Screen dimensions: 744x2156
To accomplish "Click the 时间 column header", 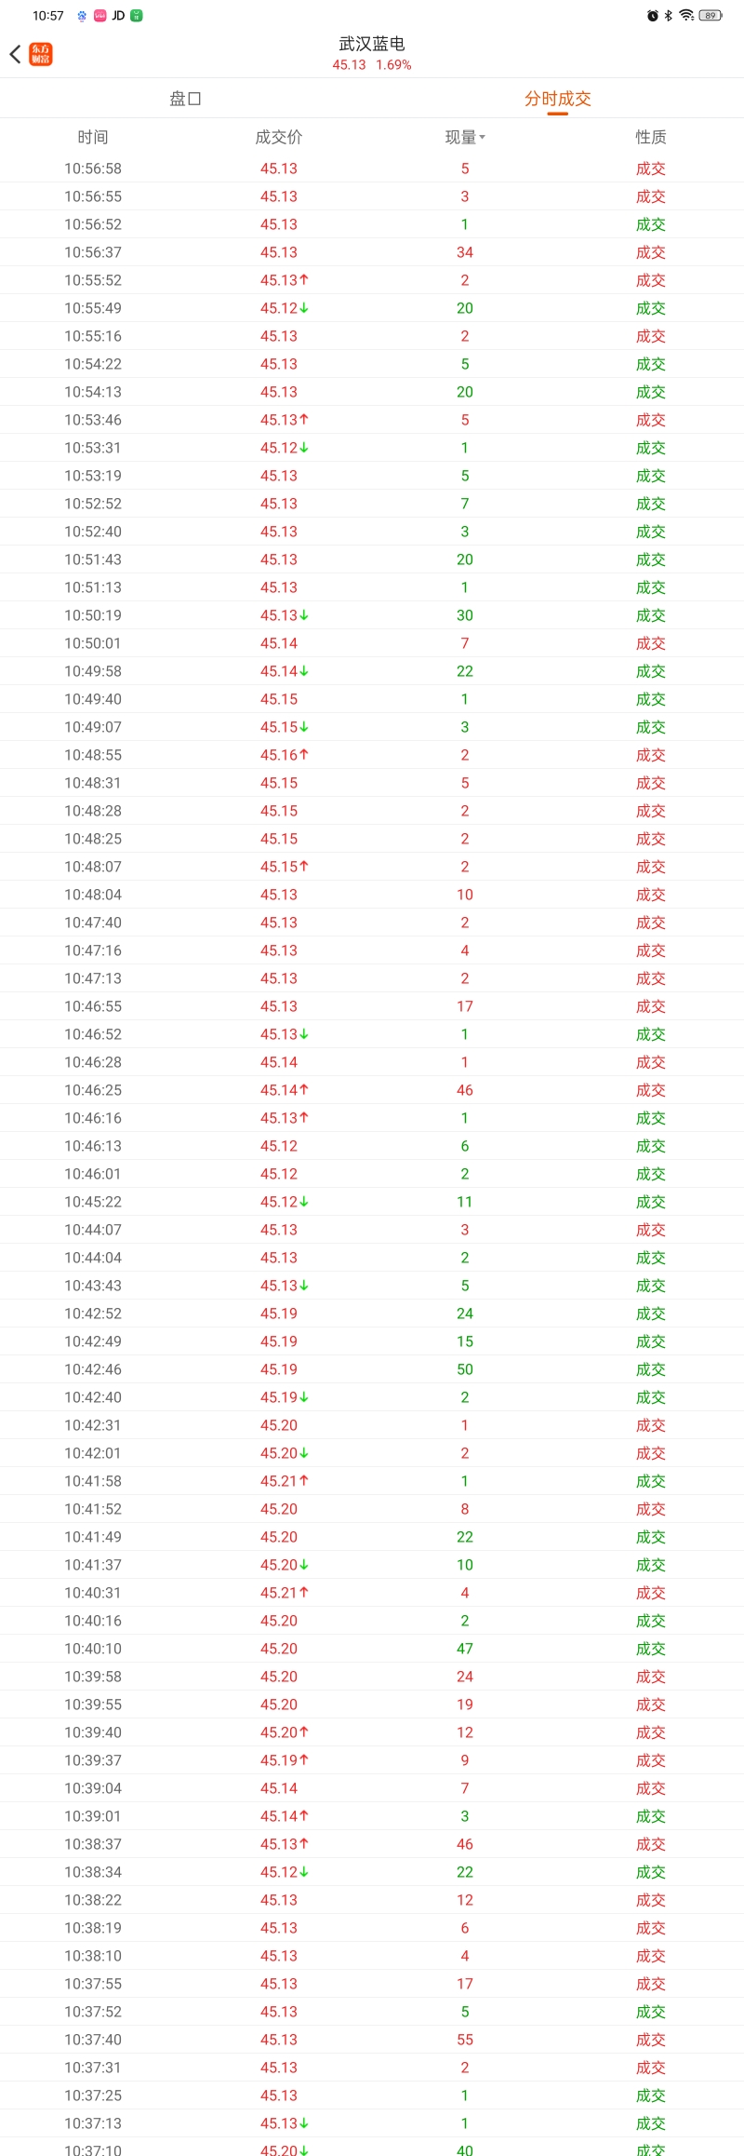I will pyautogui.click(x=93, y=137).
